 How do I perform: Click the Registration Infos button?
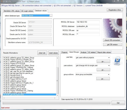(115, 10)
